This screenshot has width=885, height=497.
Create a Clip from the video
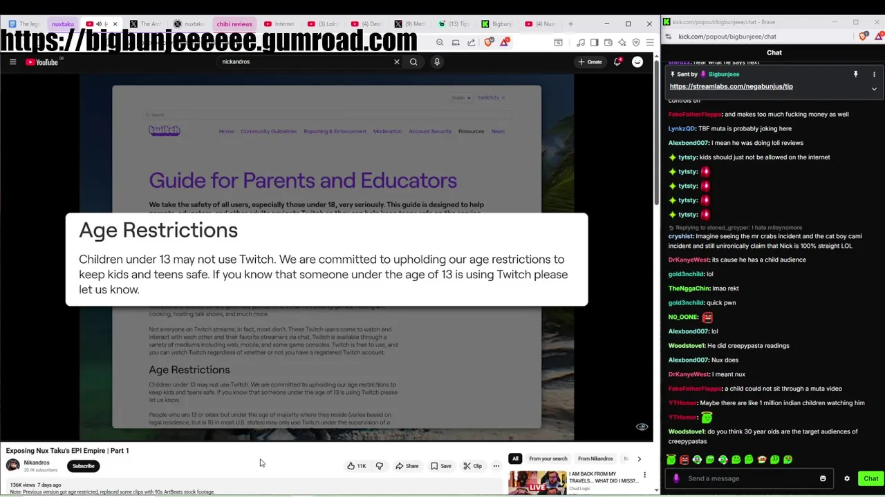(x=473, y=466)
